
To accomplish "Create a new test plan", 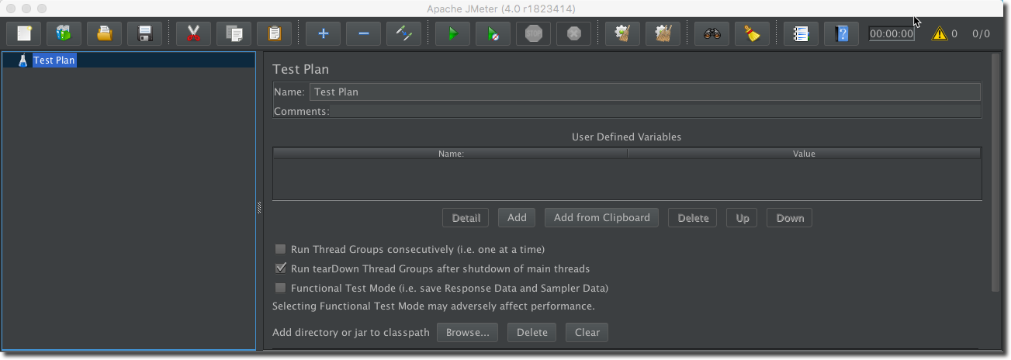I will pos(24,33).
